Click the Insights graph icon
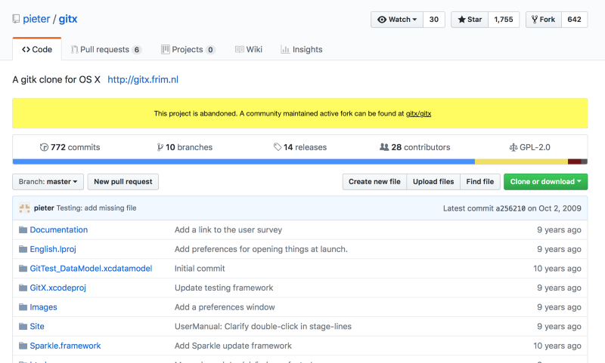605x363 pixels. coord(285,49)
